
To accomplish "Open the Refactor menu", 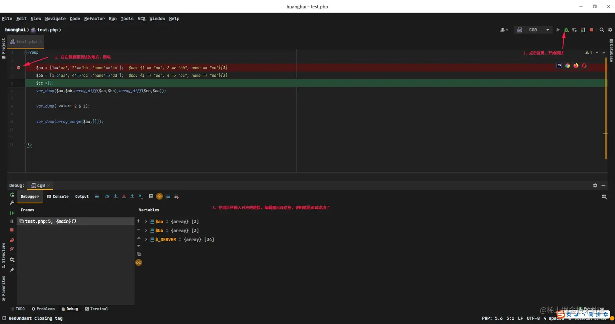I will click(x=94, y=19).
